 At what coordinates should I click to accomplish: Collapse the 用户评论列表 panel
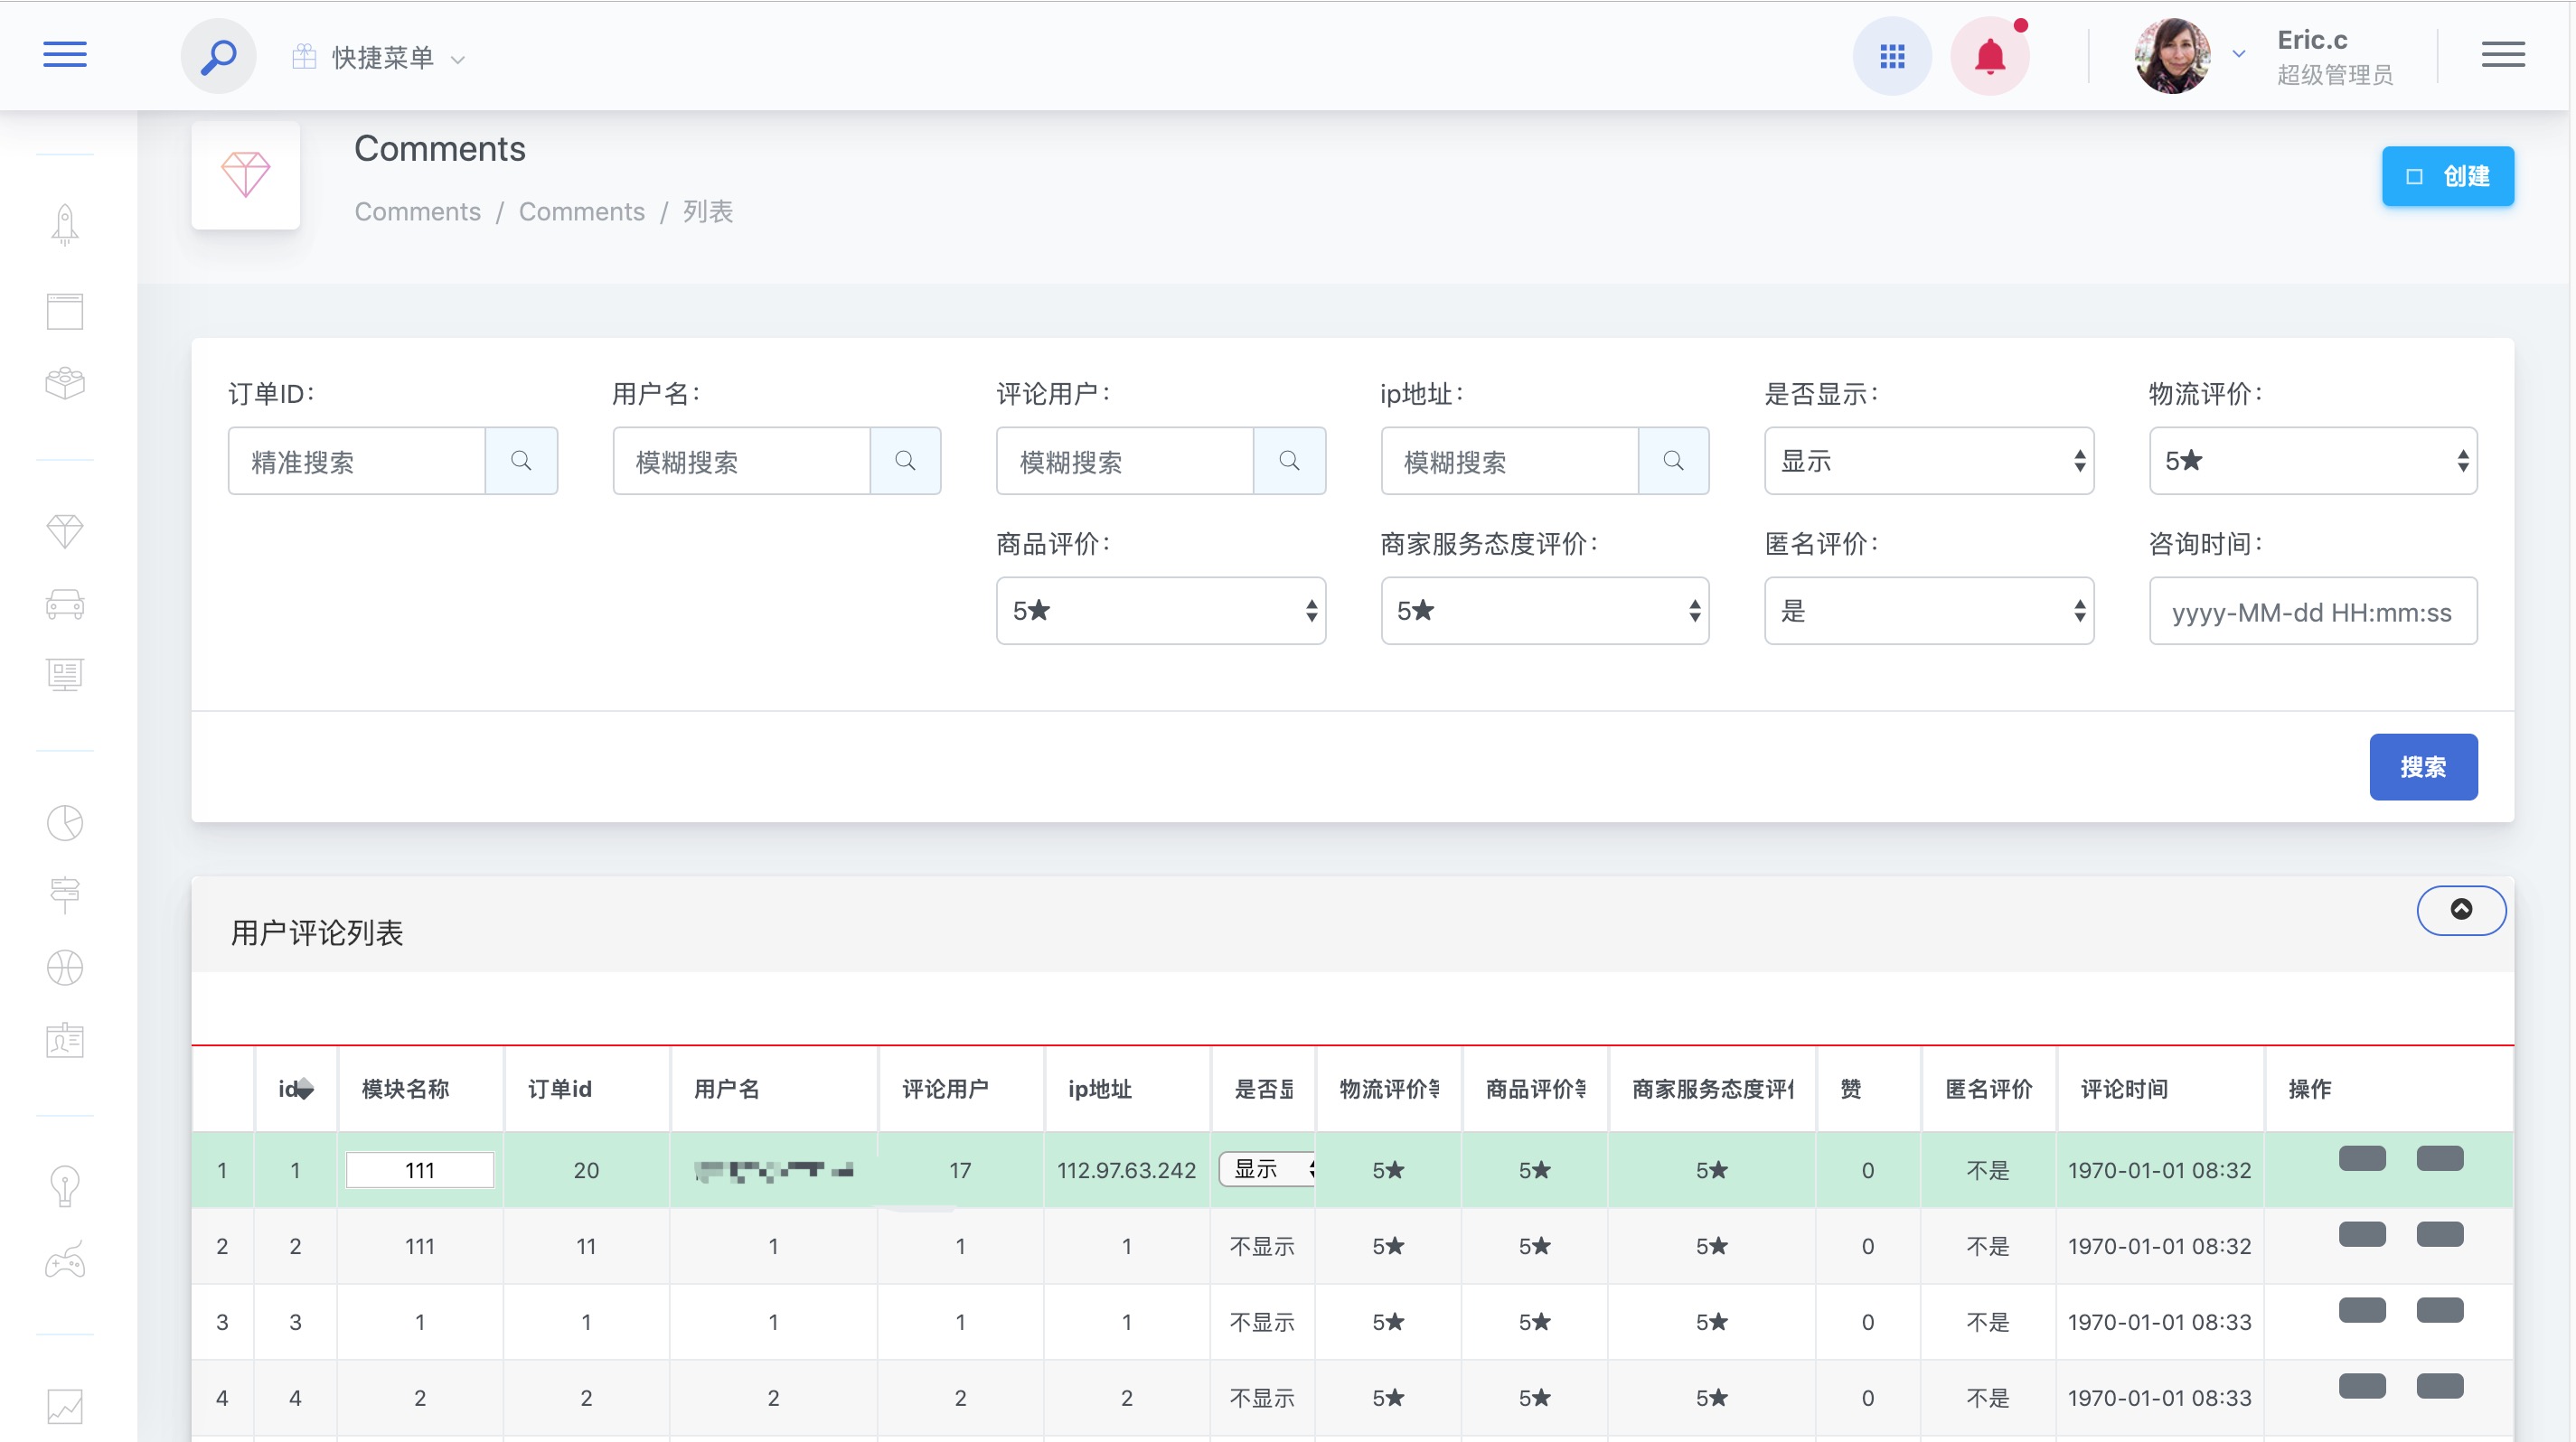2460,909
